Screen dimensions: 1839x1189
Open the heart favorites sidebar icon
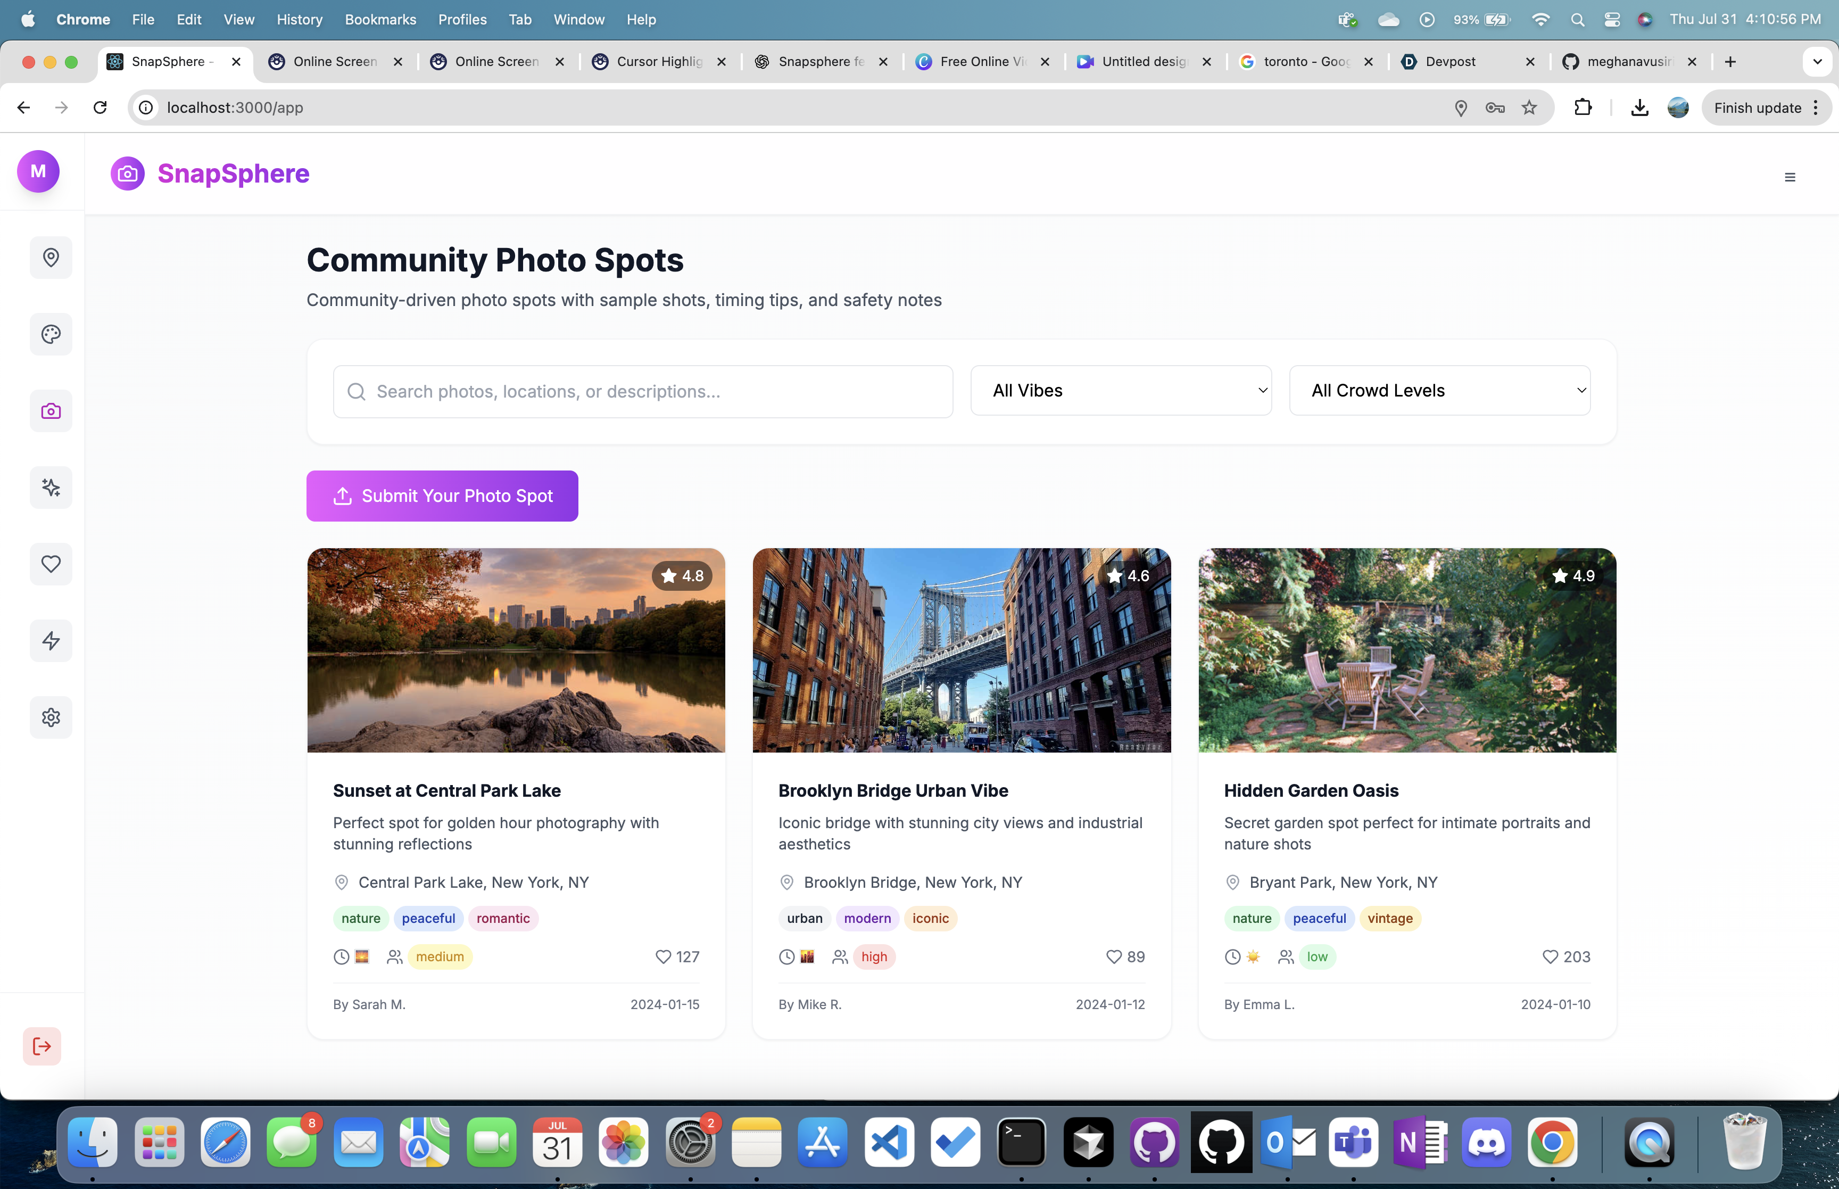click(51, 564)
